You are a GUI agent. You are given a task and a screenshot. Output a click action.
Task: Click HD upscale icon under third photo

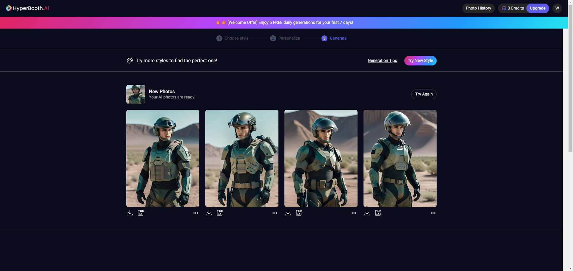299,213
